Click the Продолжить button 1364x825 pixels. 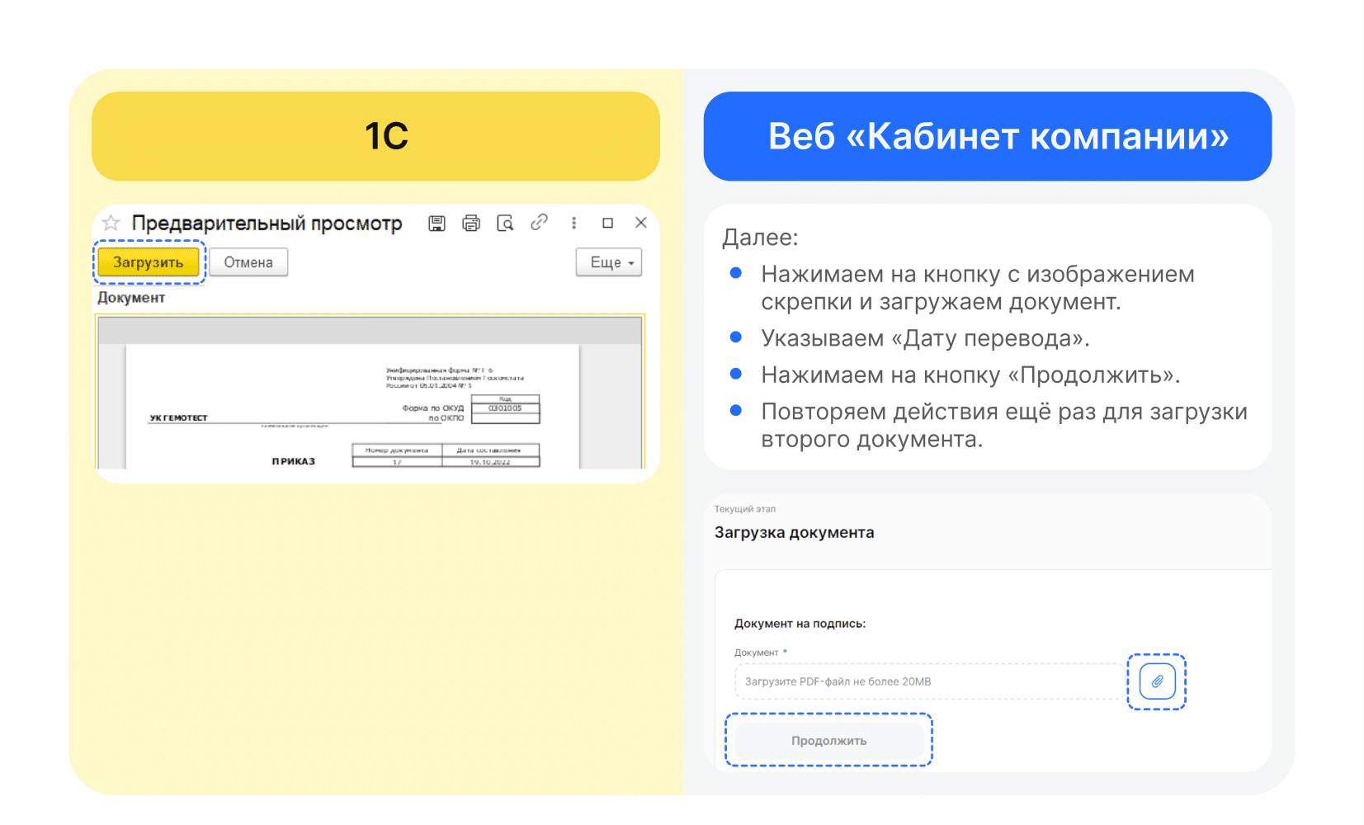pos(829,741)
